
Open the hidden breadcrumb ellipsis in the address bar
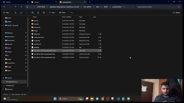[x=34, y=7]
